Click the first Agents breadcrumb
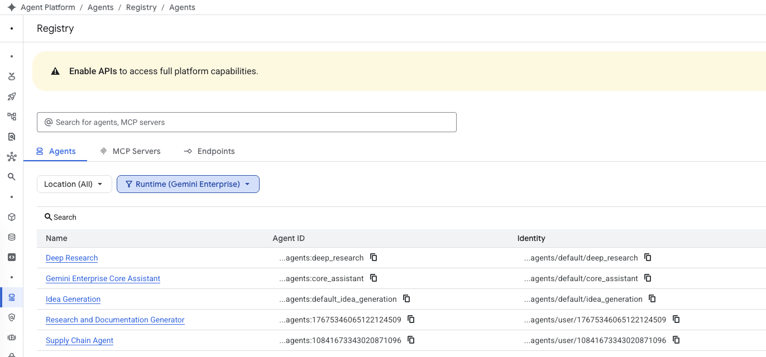This screenshot has width=766, height=357. point(100,7)
